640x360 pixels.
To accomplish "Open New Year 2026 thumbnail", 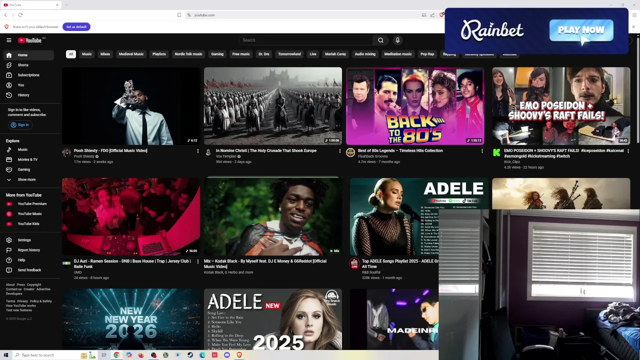I will point(131,319).
